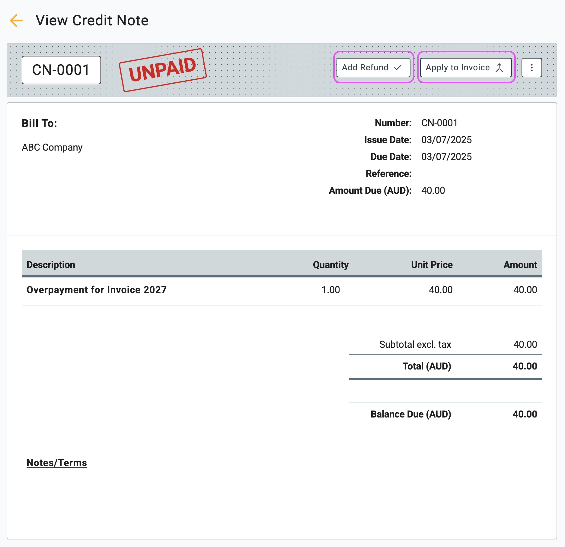The height and width of the screenshot is (547, 565).
Task: Click the Apply to Invoice button
Action: click(x=466, y=68)
